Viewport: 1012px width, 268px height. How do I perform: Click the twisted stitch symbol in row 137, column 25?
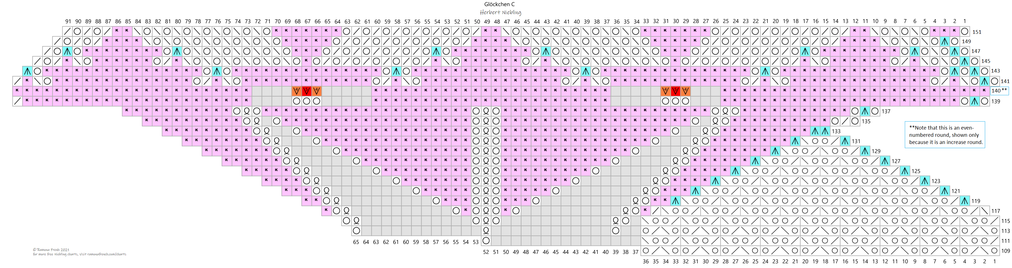(x=725, y=111)
